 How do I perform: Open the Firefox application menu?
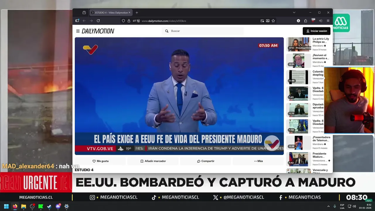pos(328,21)
